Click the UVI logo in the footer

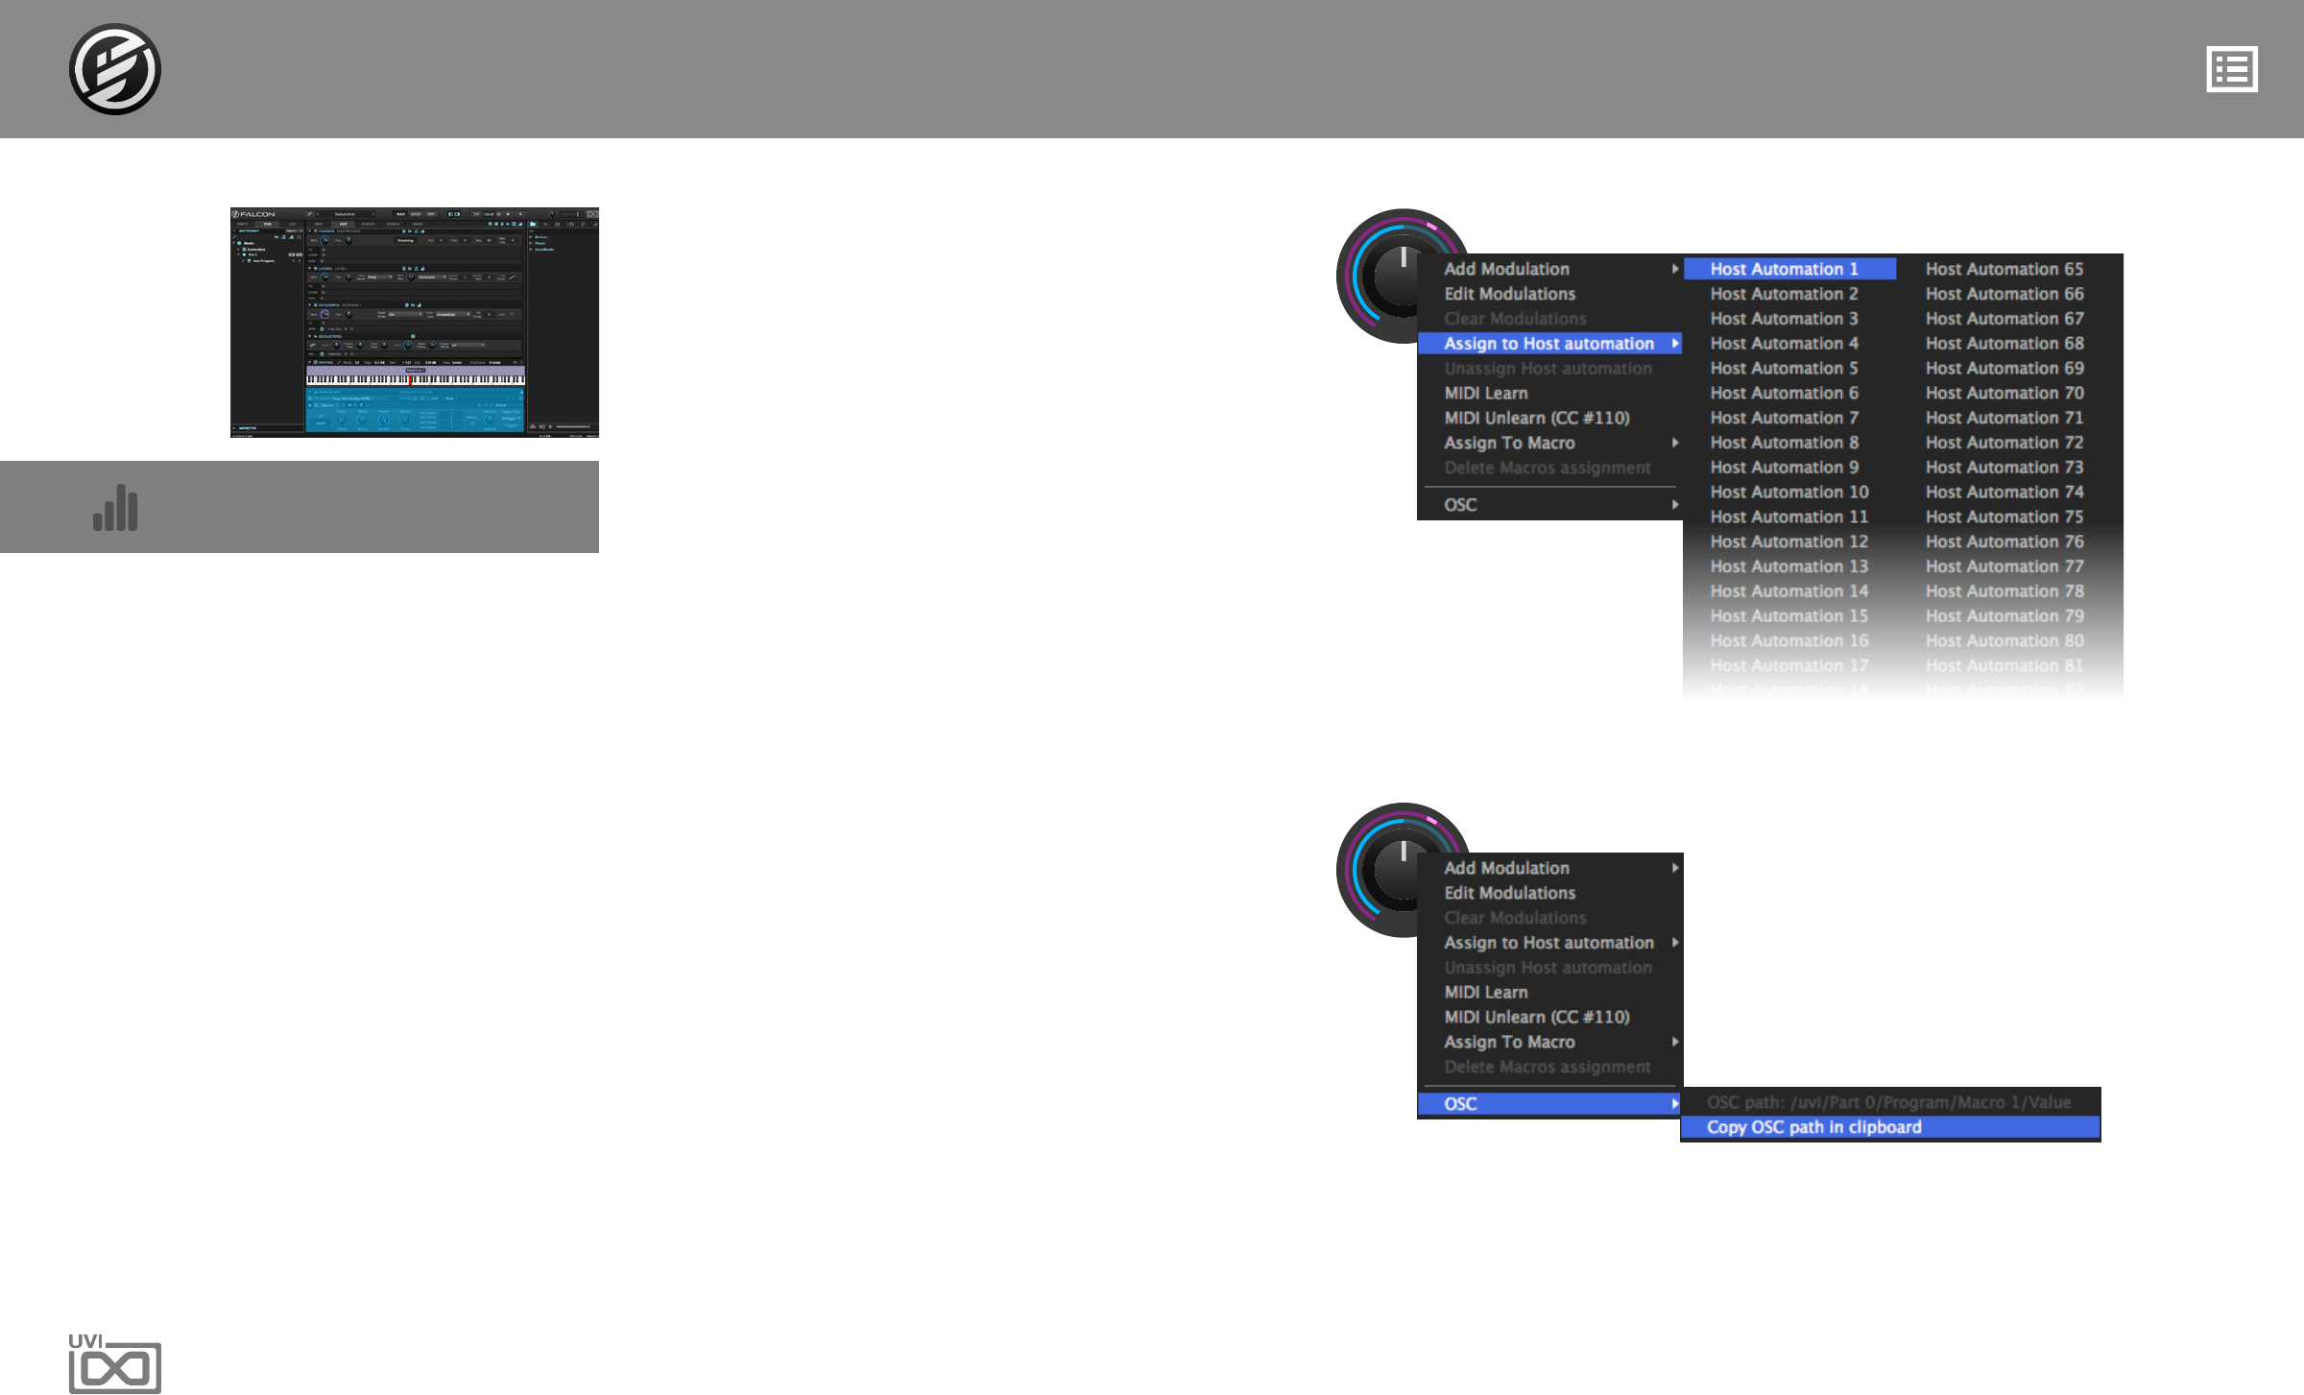[114, 1363]
